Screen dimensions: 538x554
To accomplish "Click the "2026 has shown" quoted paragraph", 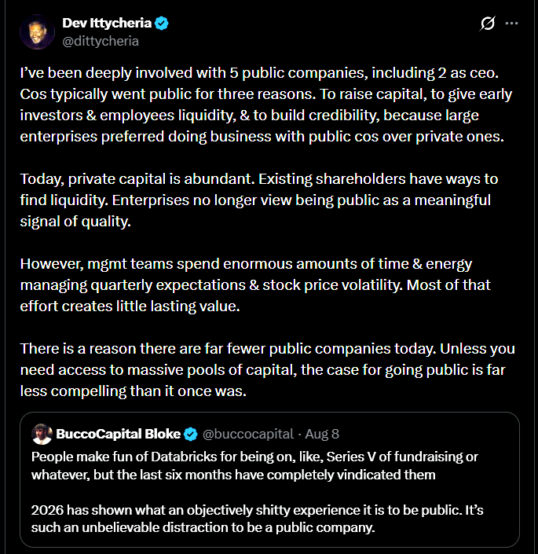I will point(258,519).
